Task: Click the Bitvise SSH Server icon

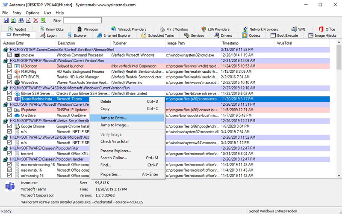Action: coord(17,93)
